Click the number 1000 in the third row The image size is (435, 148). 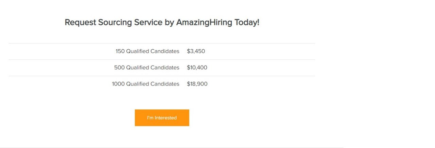pyautogui.click(x=118, y=84)
